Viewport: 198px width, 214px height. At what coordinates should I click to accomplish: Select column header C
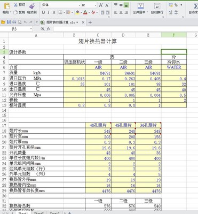(98, 35)
